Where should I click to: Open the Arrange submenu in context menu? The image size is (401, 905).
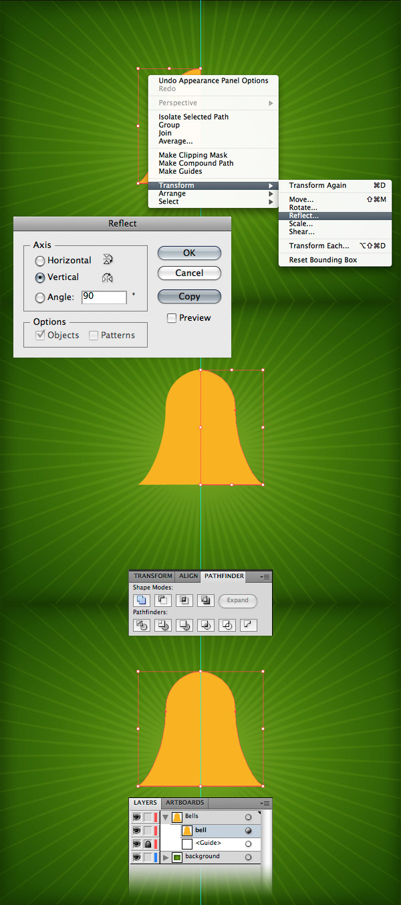pos(213,194)
